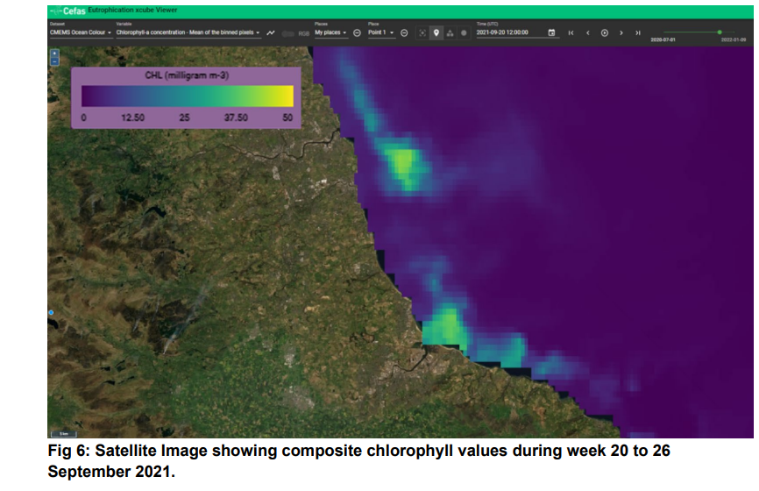Select the map selection mode tool
Viewport: 759px width, 491px height.
coord(422,33)
